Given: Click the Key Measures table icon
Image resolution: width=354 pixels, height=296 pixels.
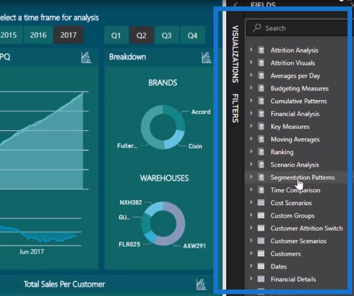Looking at the screenshot, I should tap(261, 126).
